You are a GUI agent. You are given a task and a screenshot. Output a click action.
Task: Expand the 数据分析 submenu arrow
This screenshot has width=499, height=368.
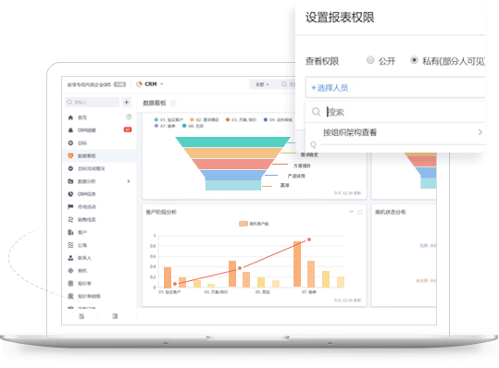tap(129, 181)
